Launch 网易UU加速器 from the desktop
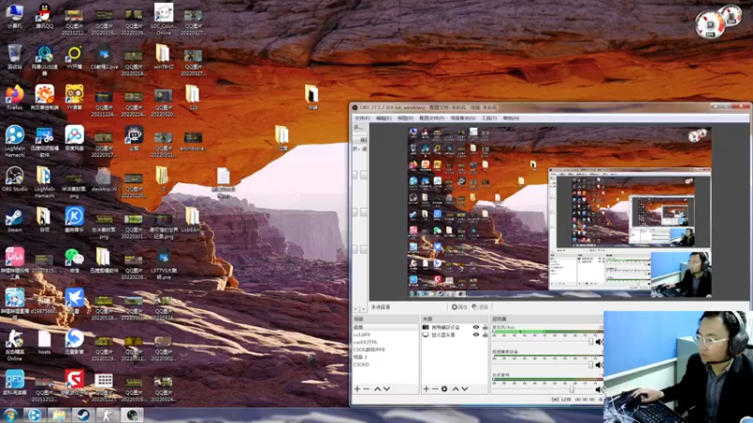753x423 pixels. click(x=44, y=59)
